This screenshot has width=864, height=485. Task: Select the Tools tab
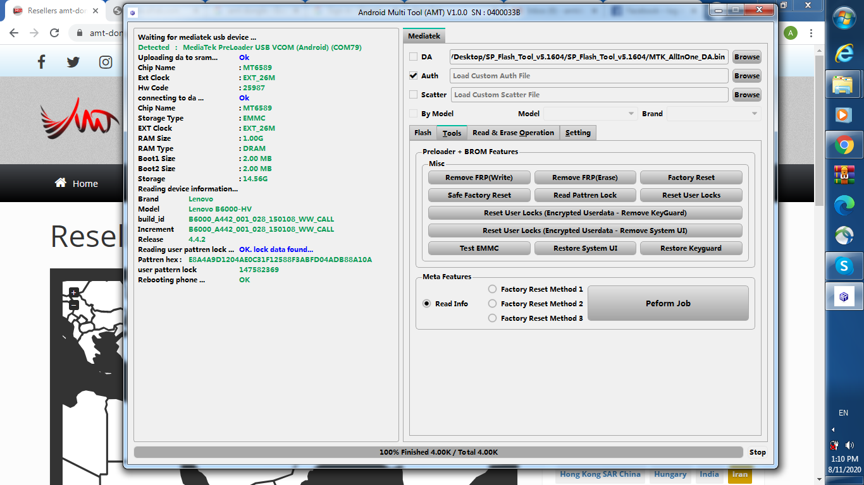(452, 133)
